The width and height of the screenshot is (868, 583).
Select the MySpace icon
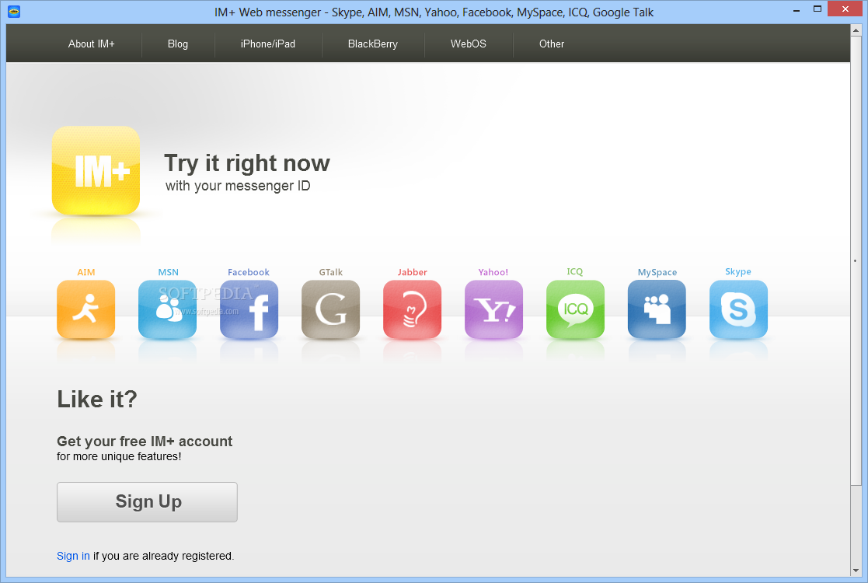pyautogui.click(x=657, y=309)
